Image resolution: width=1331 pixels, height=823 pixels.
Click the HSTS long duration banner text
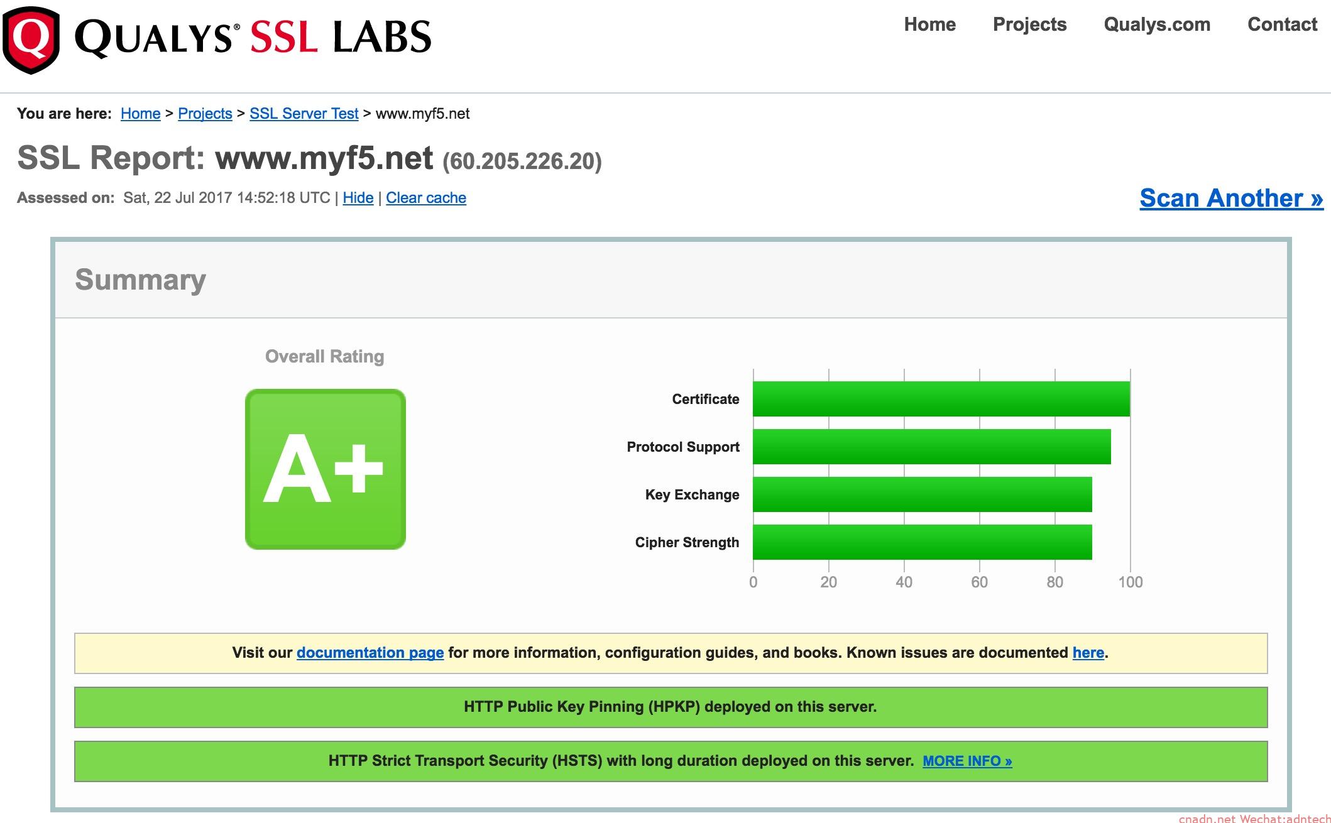[x=621, y=761]
